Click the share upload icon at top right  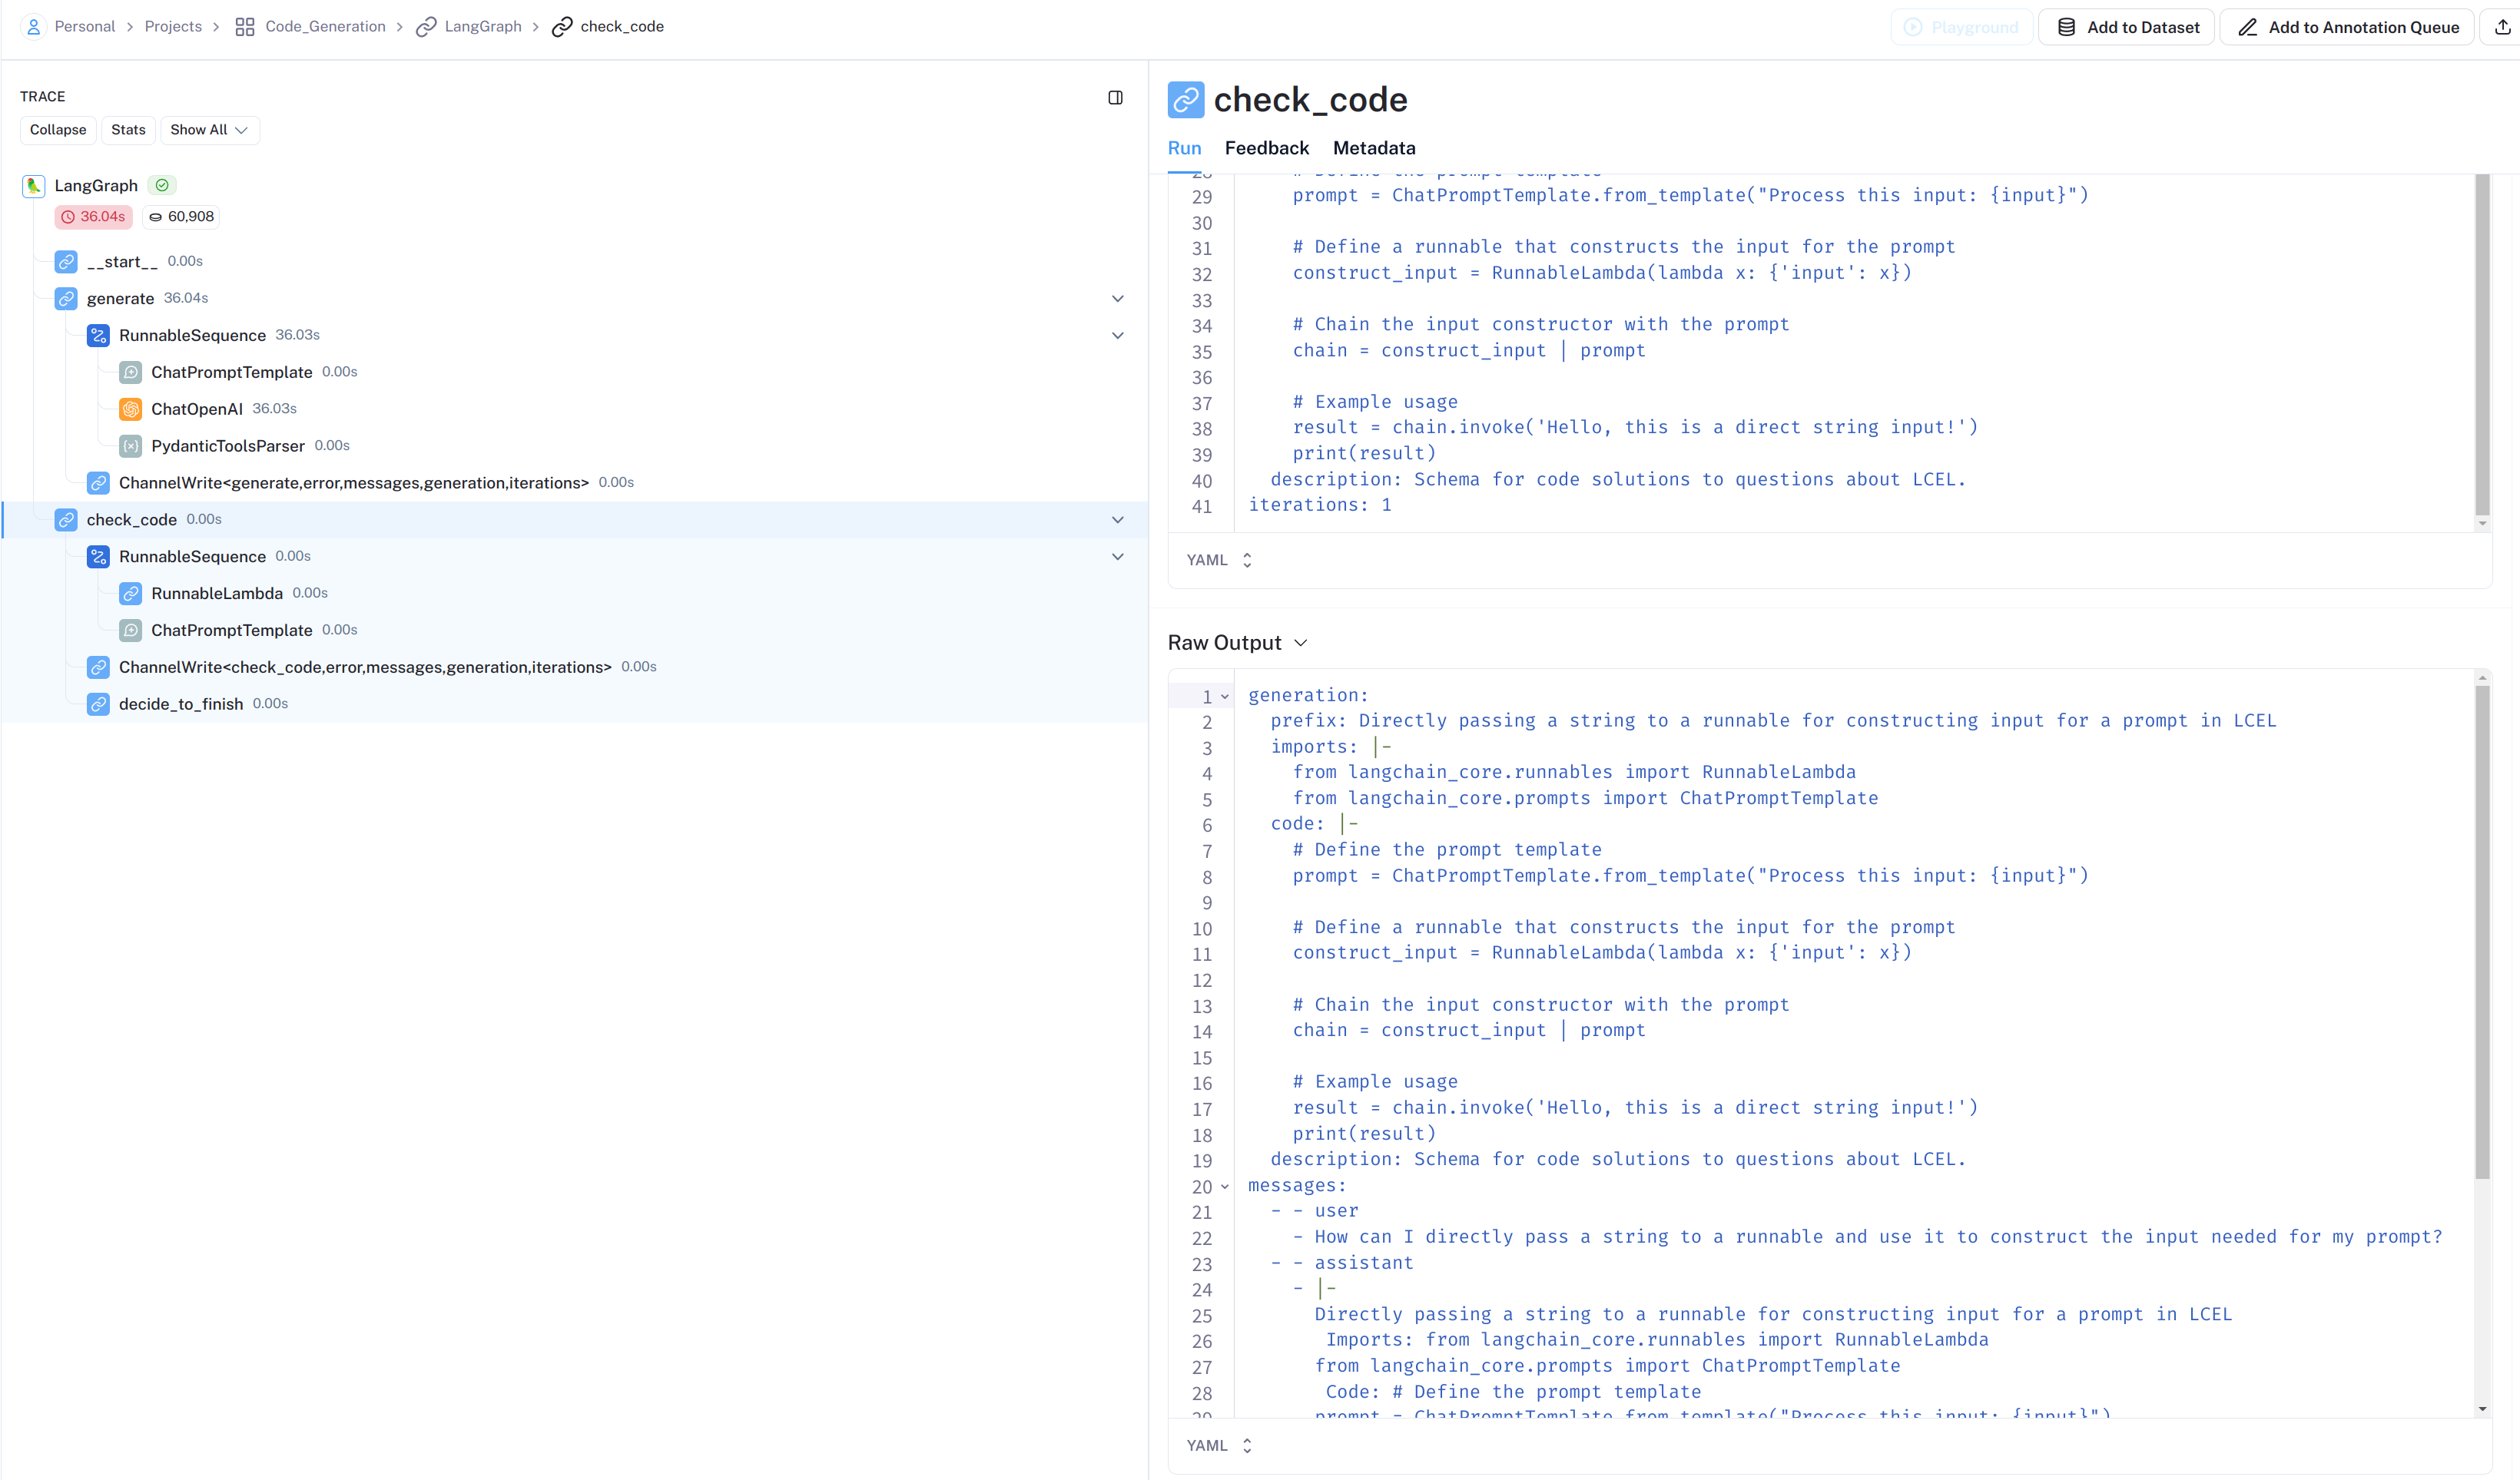click(x=2502, y=27)
